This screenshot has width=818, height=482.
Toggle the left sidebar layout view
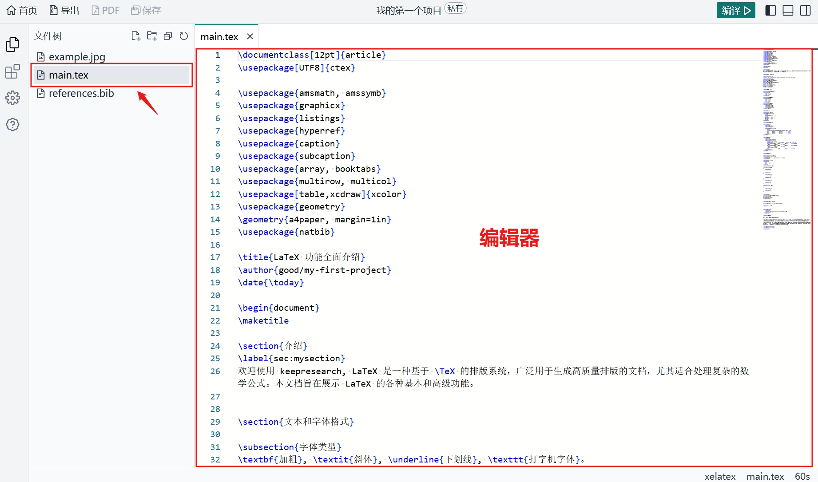770,10
